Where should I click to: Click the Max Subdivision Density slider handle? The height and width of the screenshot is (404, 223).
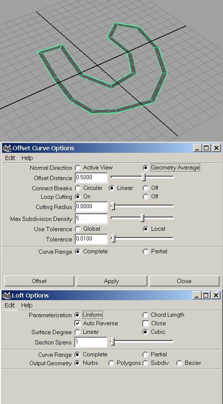(x=142, y=218)
